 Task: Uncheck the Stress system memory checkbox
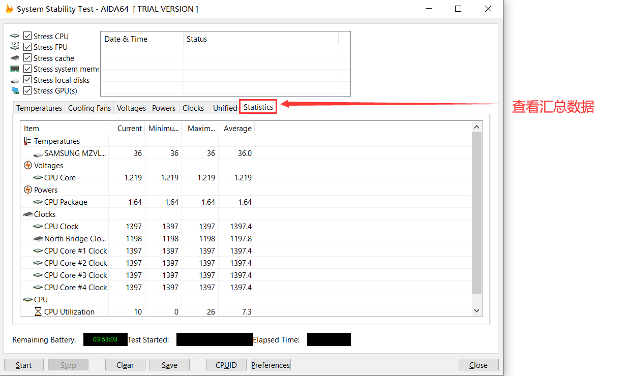[27, 69]
